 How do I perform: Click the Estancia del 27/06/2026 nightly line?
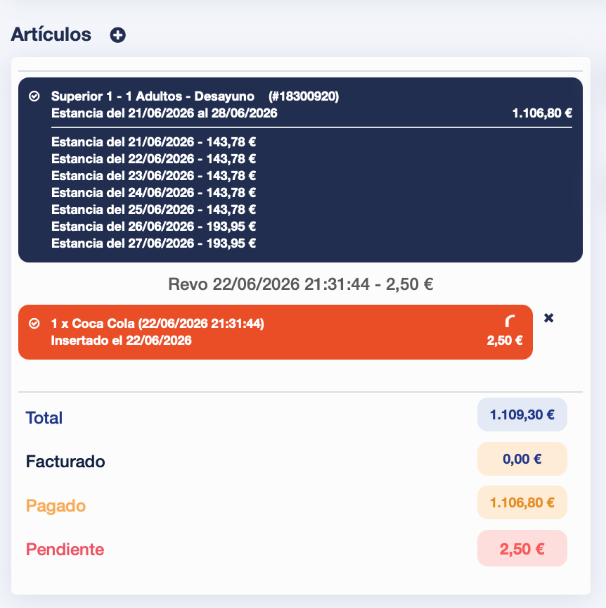(153, 243)
